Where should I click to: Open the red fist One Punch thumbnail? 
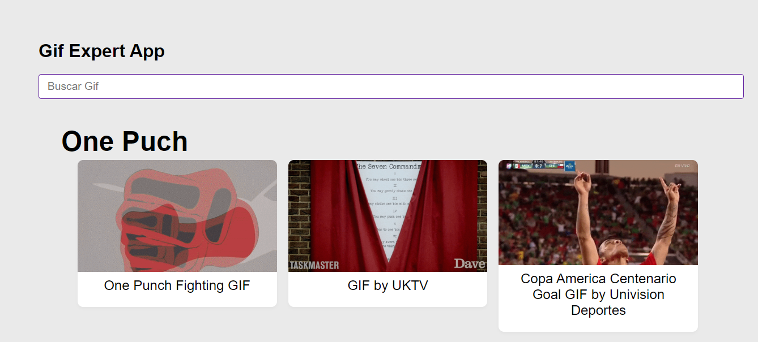[177, 216]
